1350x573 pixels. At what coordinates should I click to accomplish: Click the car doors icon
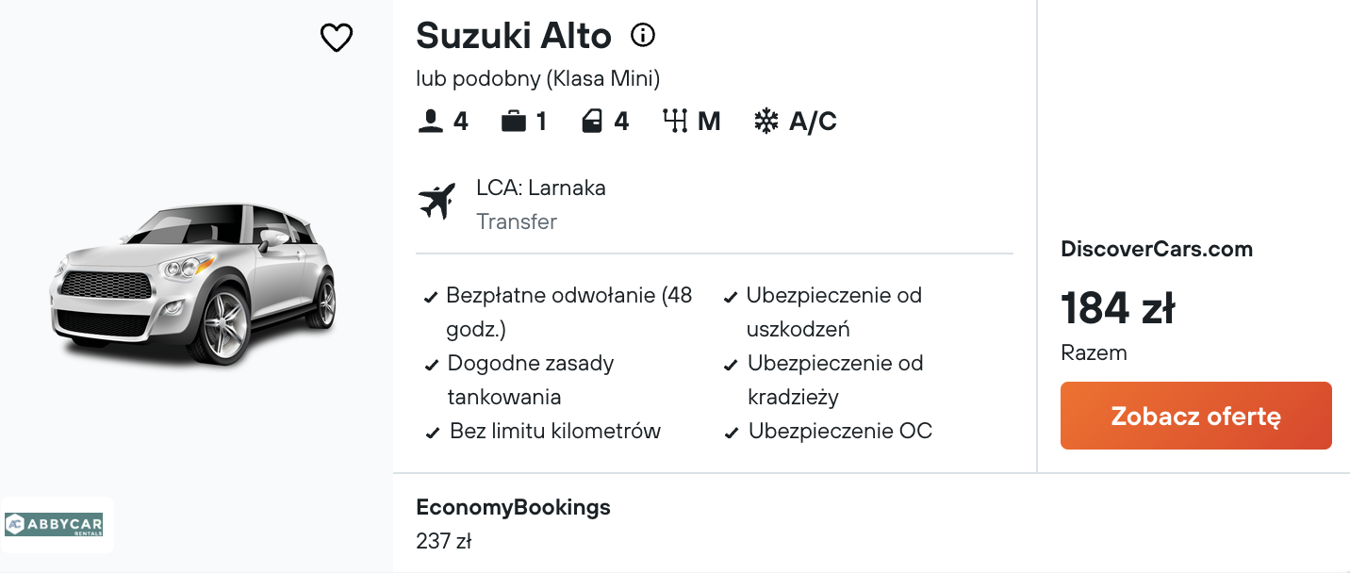(592, 122)
